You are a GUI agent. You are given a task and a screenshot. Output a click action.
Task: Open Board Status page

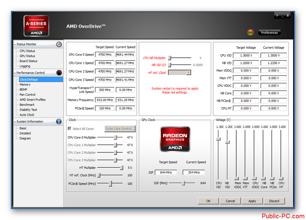[x=28, y=61]
